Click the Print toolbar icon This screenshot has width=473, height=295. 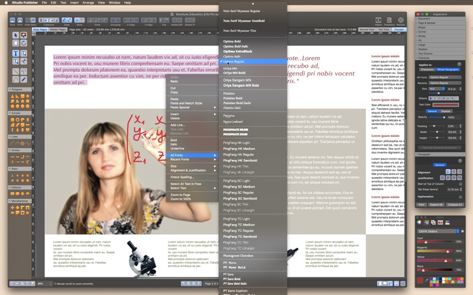tap(20, 20)
